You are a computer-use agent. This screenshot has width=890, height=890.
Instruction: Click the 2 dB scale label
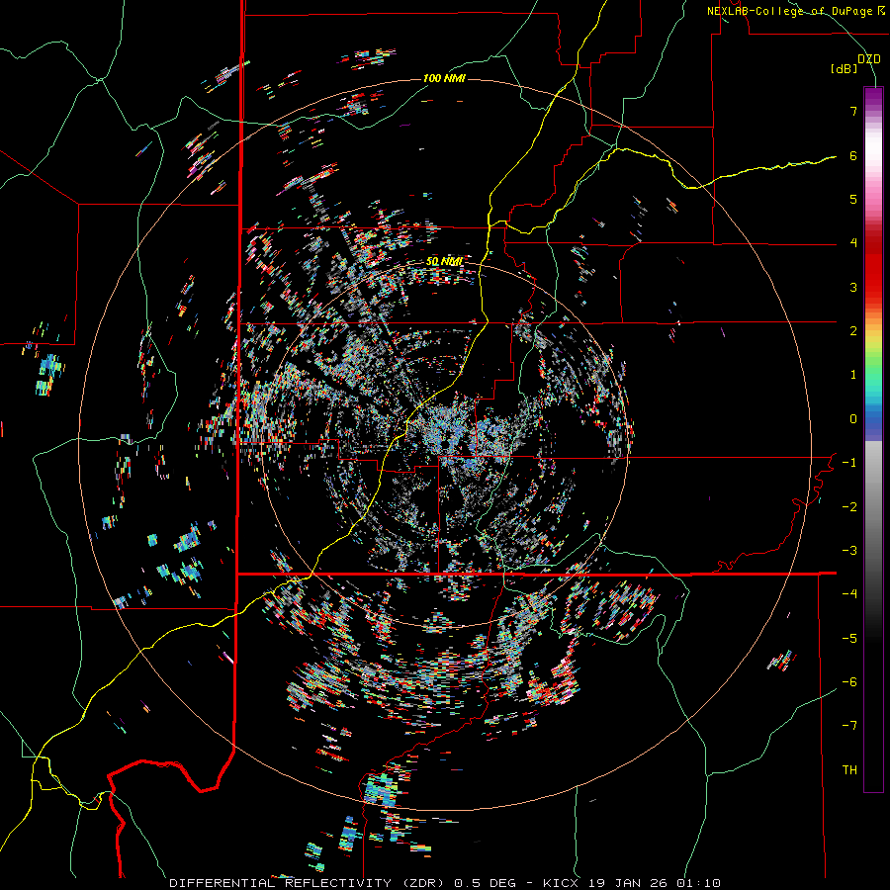click(x=853, y=331)
